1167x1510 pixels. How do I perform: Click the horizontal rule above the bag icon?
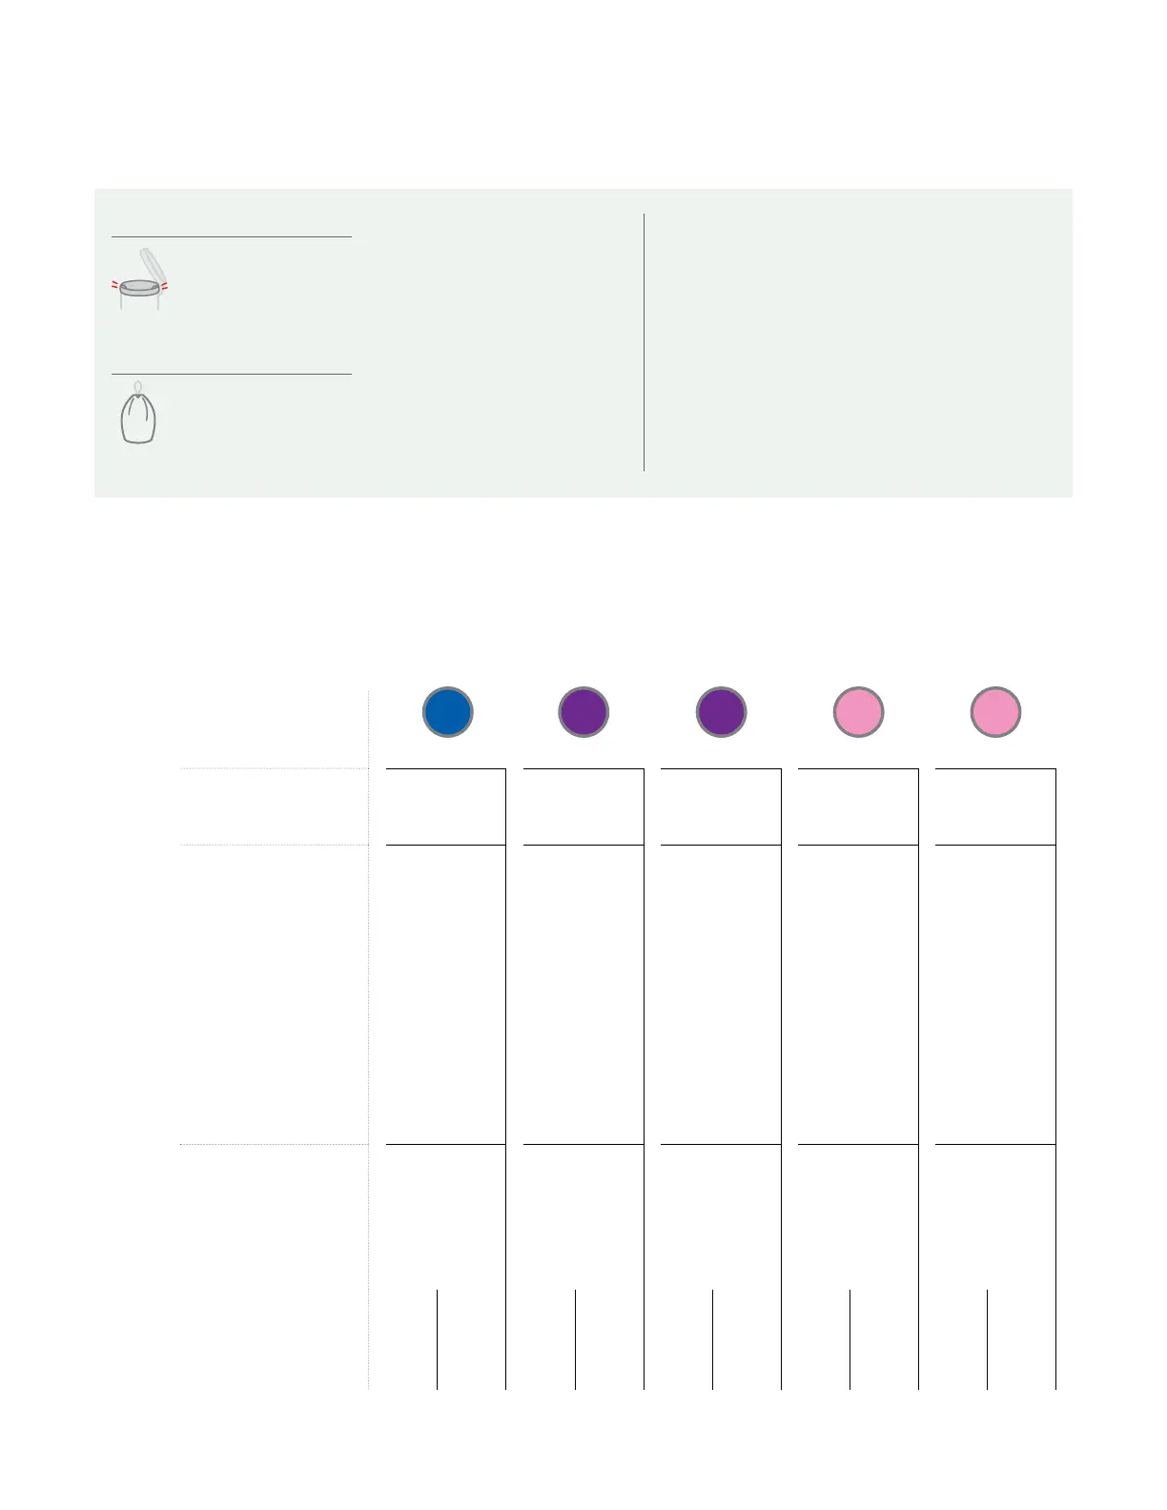pyautogui.click(x=231, y=375)
